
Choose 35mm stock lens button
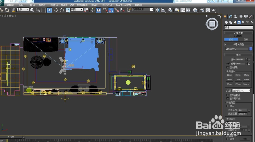(x=238, y=80)
